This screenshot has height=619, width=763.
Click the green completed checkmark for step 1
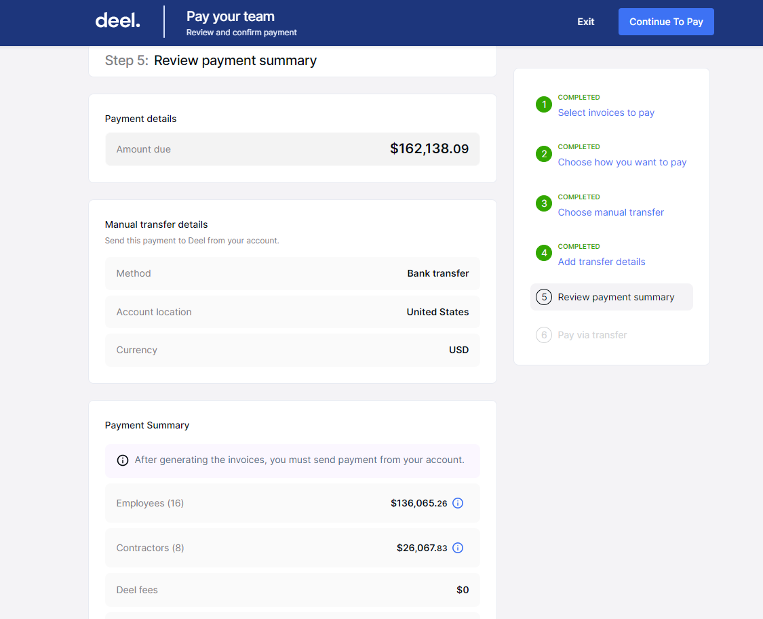tap(543, 104)
